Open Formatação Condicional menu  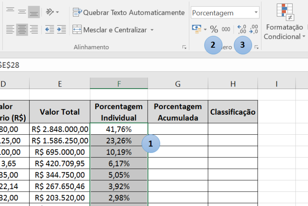(284, 22)
